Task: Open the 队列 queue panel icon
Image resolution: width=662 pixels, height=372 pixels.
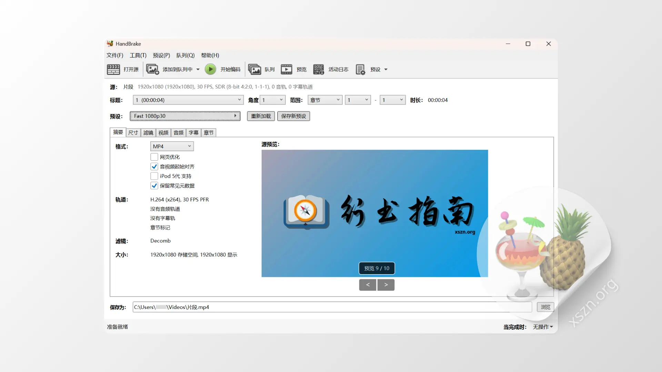Action: [255, 69]
